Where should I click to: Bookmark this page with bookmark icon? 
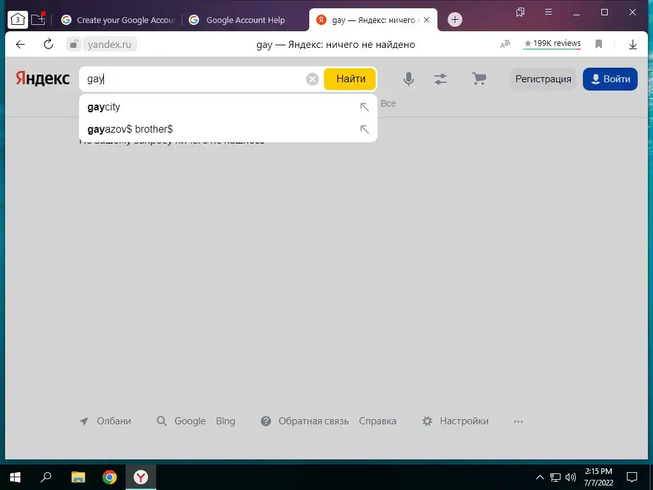tap(599, 44)
